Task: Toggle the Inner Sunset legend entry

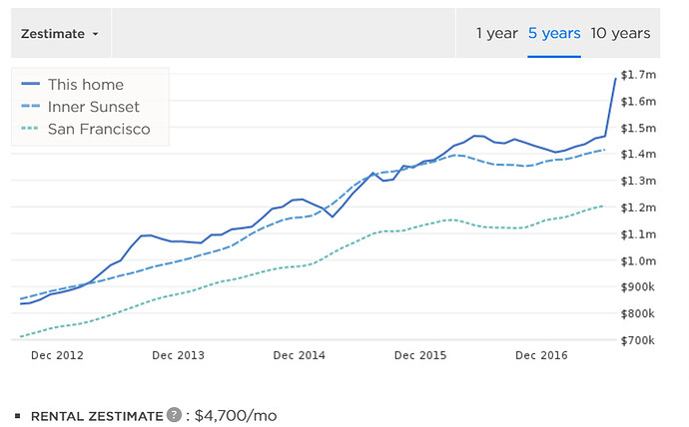Action: tap(81, 107)
